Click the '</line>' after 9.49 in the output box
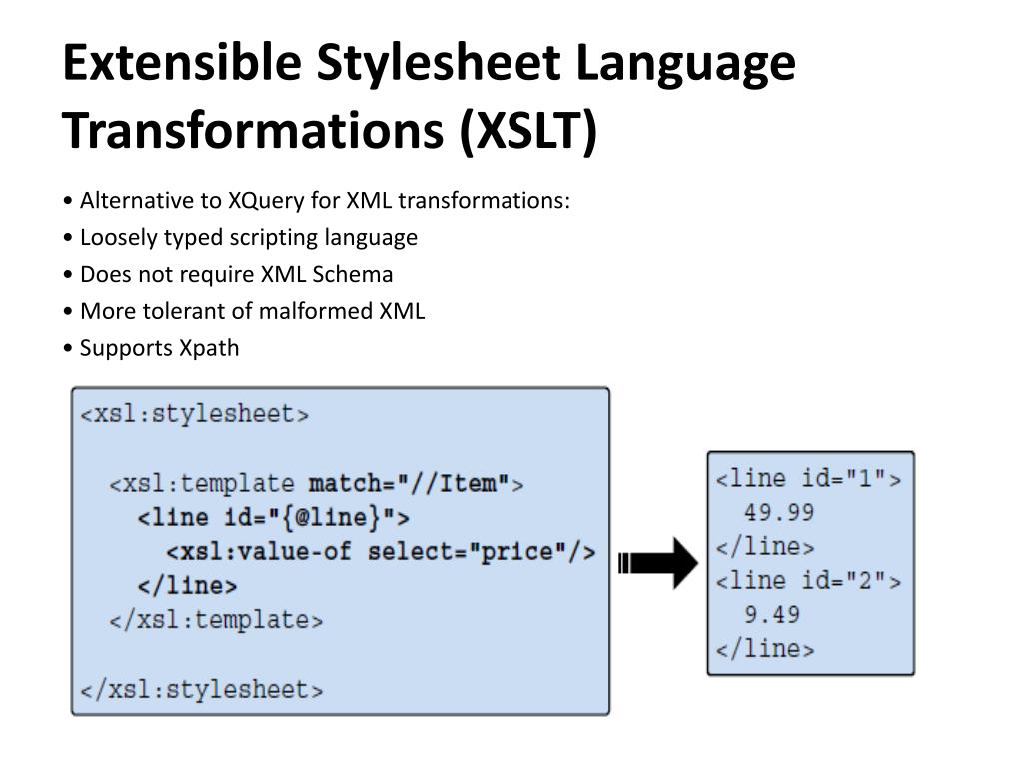 pos(765,649)
